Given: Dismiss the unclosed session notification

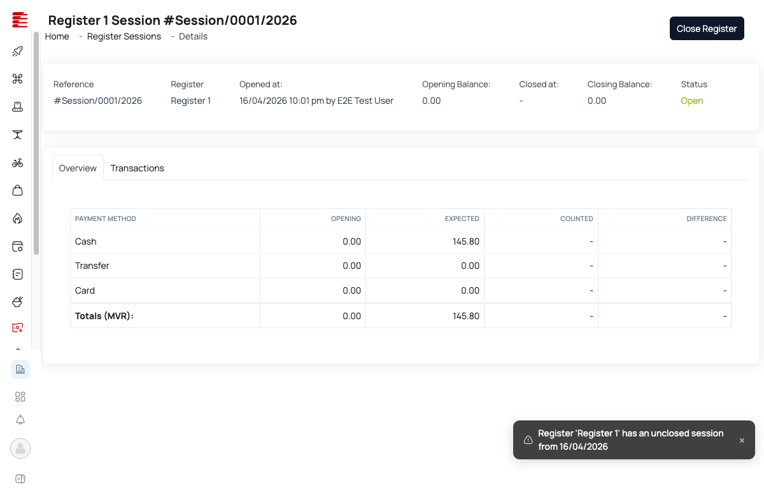Looking at the screenshot, I should 742,440.
